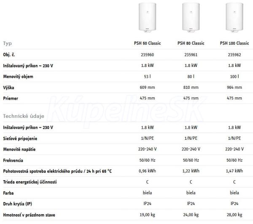Click the PSH 50 Classic water heater image

point(147,17)
